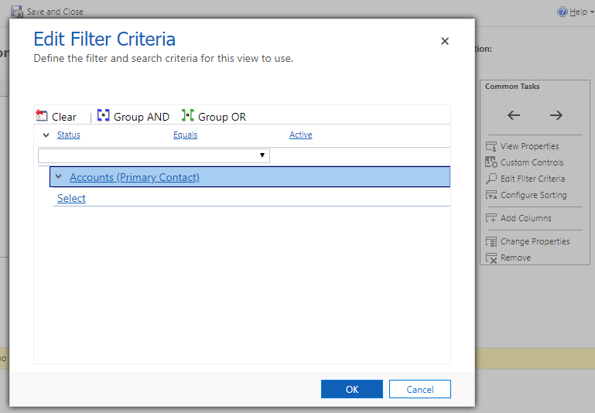Click the left arrow in Common Tasks

point(514,115)
